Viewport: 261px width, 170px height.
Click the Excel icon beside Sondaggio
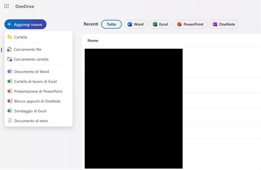coord(10,111)
